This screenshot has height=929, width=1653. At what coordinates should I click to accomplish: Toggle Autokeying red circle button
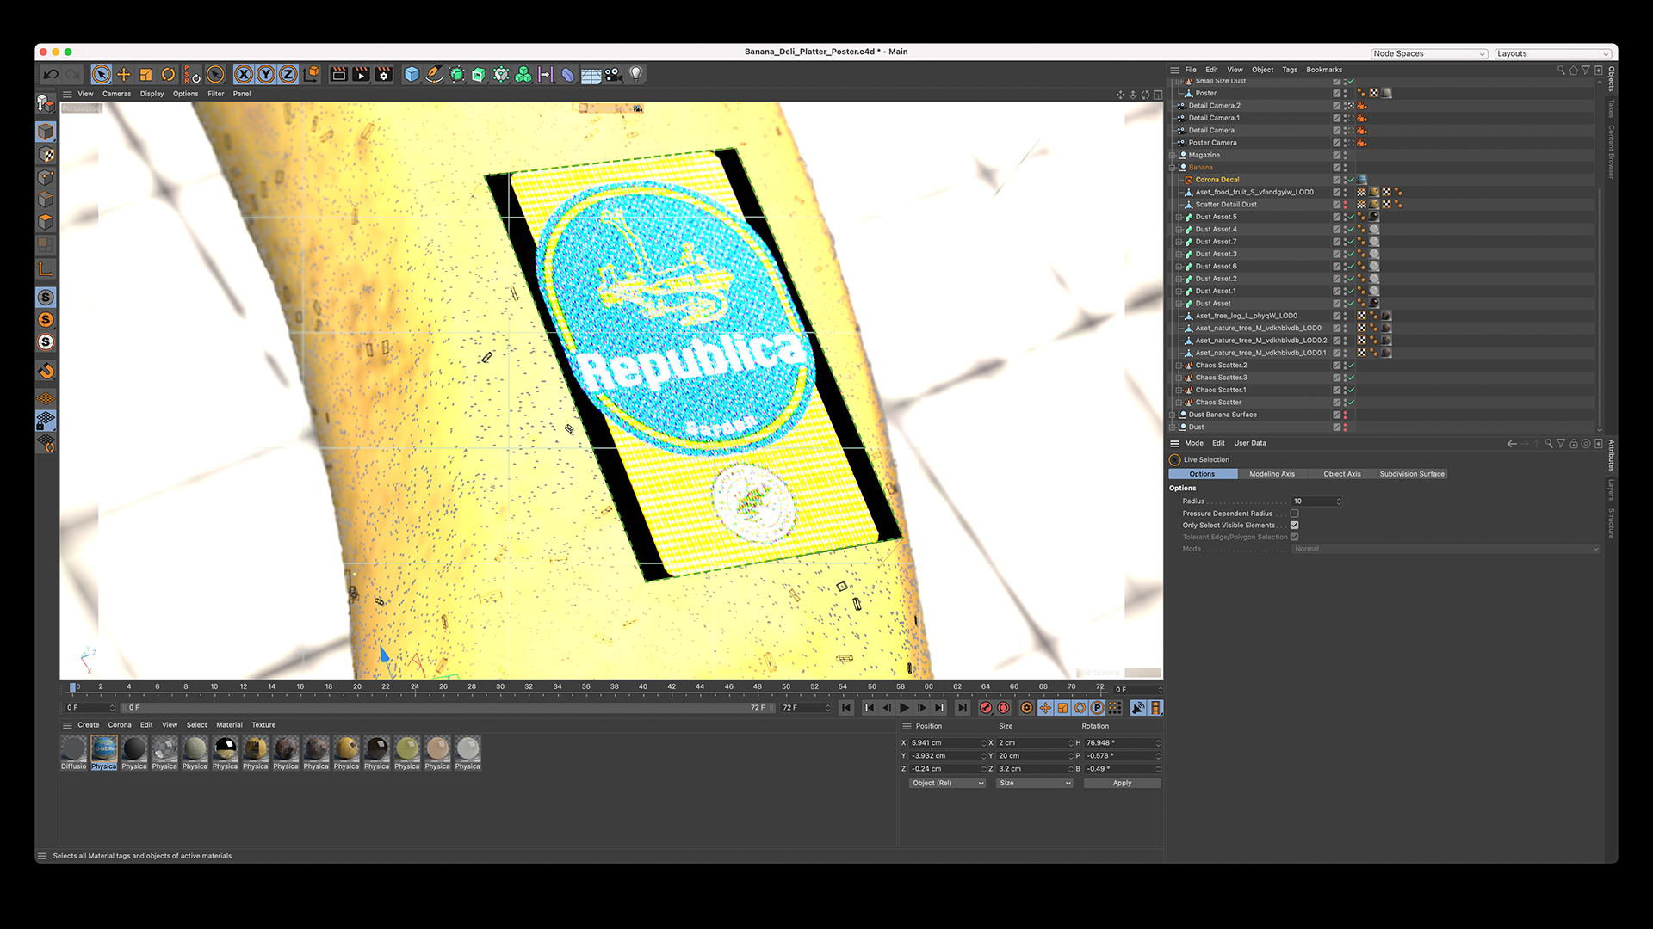1003,708
